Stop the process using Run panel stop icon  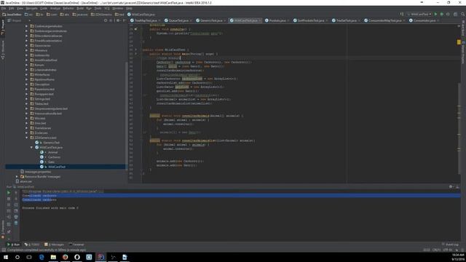(x=9, y=199)
